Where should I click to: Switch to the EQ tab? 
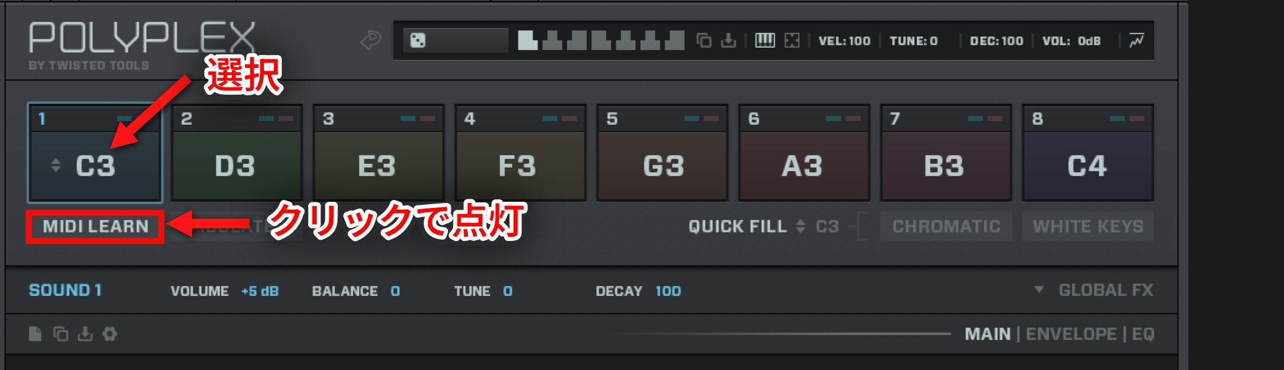tap(1143, 334)
